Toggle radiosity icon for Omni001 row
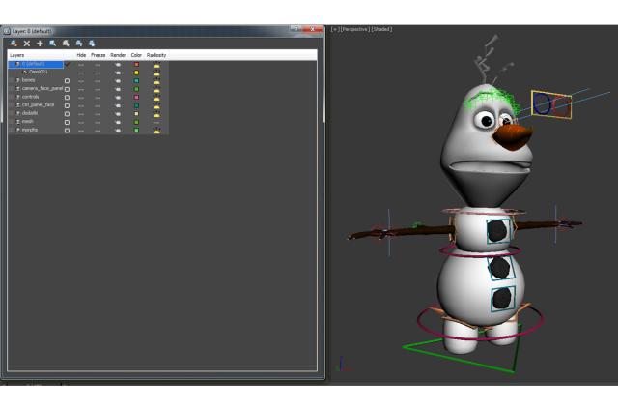Viewport: 618px width, 410px height. coord(156,73)
